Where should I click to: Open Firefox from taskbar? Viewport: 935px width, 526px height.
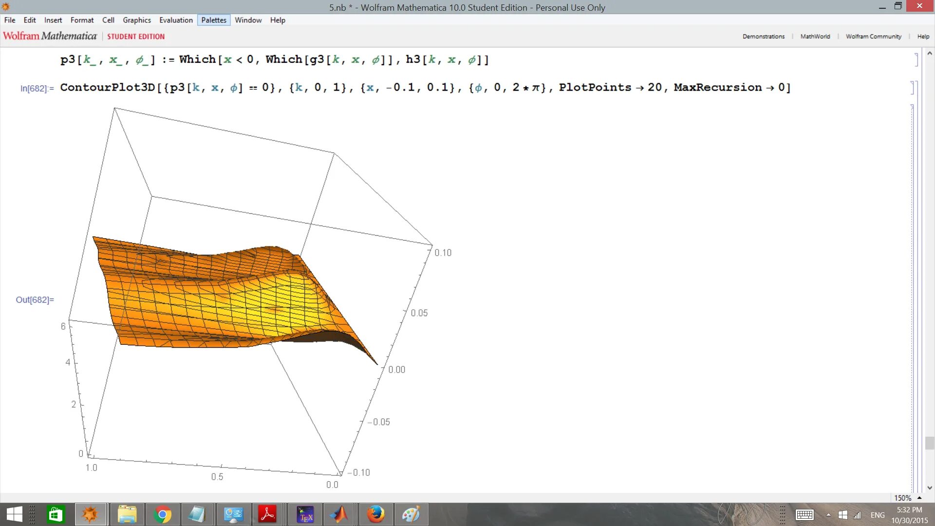[x=375, y=514]
